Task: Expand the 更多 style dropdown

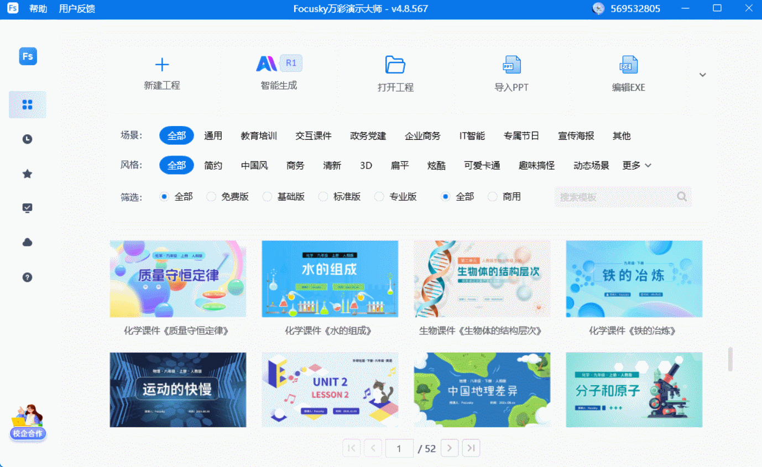Action: pyautogui.click(x=637, y=165)
